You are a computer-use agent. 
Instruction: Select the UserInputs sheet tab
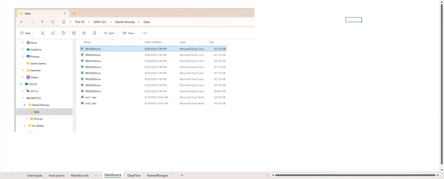click(x=34, y=175)
